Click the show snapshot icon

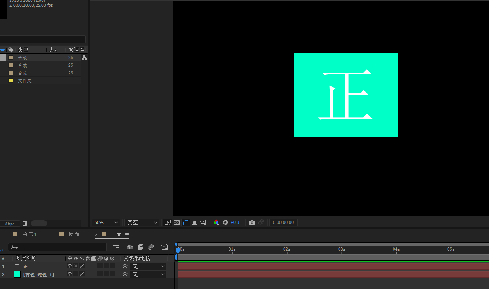[x=261, y=222]
